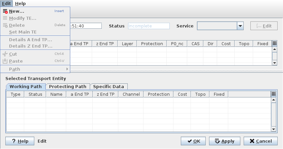Click the Status text field
This screenshot has height=149, width=283.
149,26
